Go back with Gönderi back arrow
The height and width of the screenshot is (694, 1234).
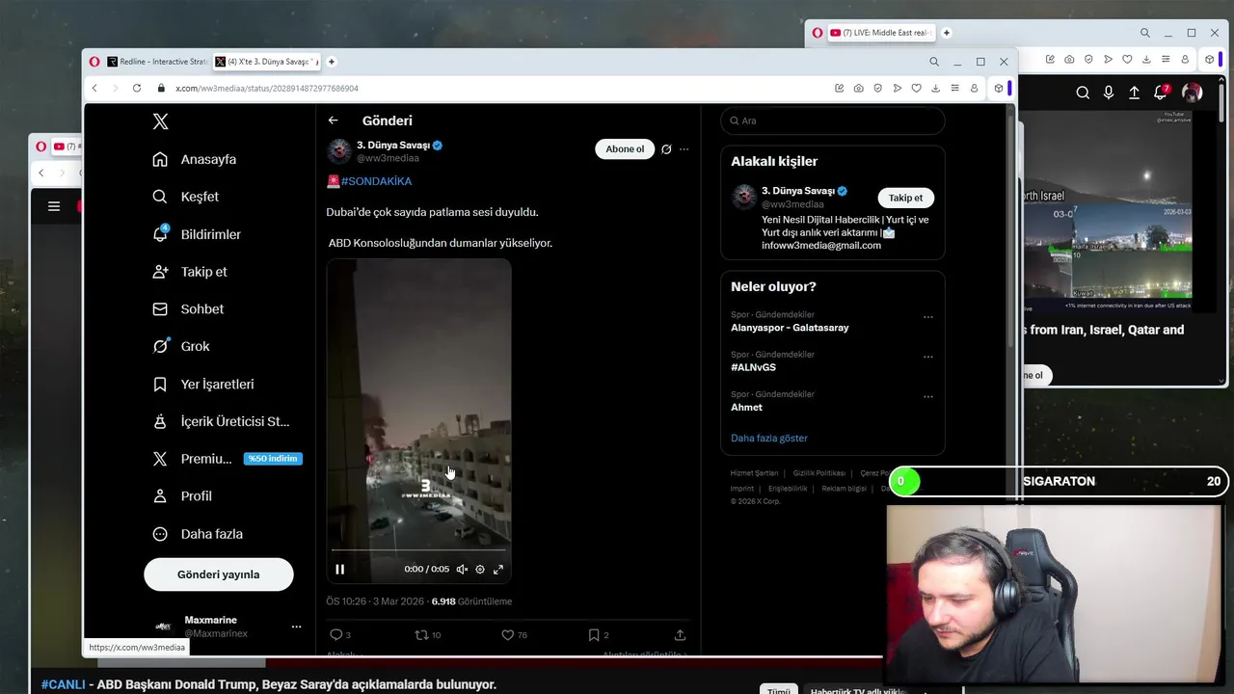click(x=333, y=120)
